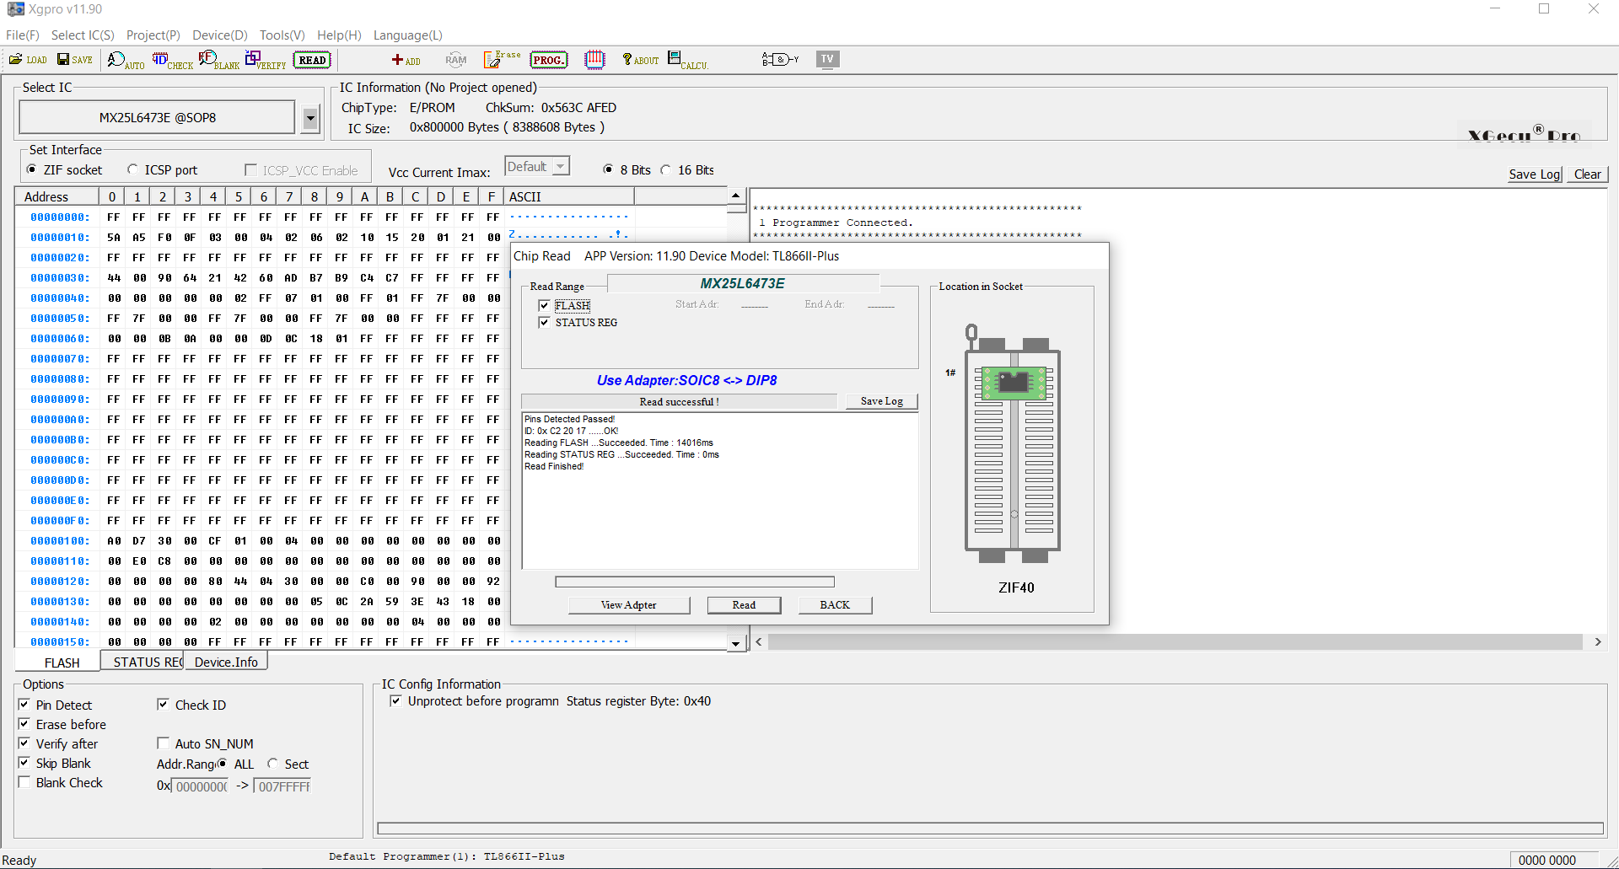Open the Select IC(S) menu

(83, 35)
